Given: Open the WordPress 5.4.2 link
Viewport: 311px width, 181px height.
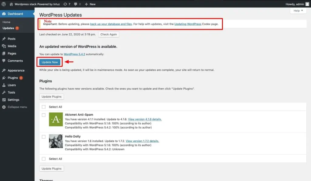Looking at the screenshot, I should tap(74, 54).
